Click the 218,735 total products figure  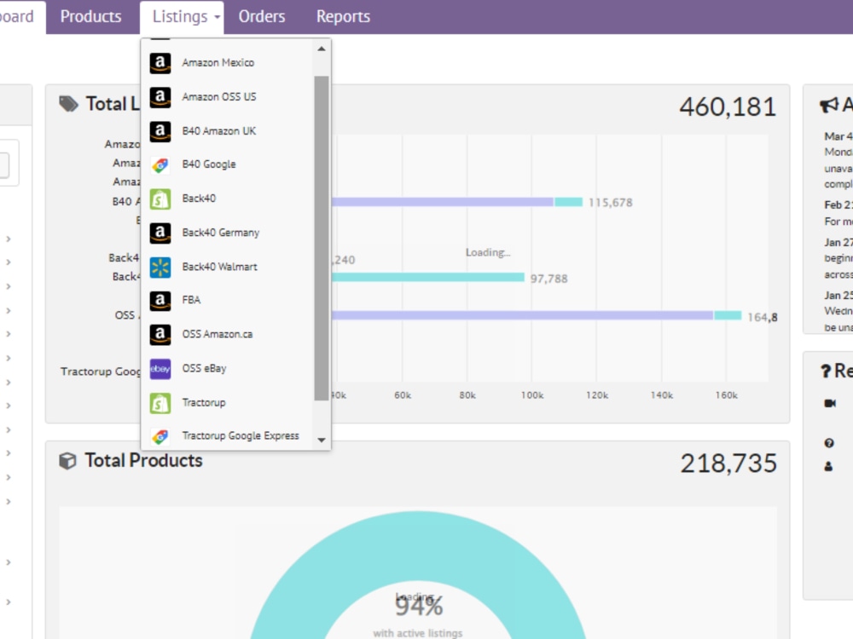(x=728, y=463)
